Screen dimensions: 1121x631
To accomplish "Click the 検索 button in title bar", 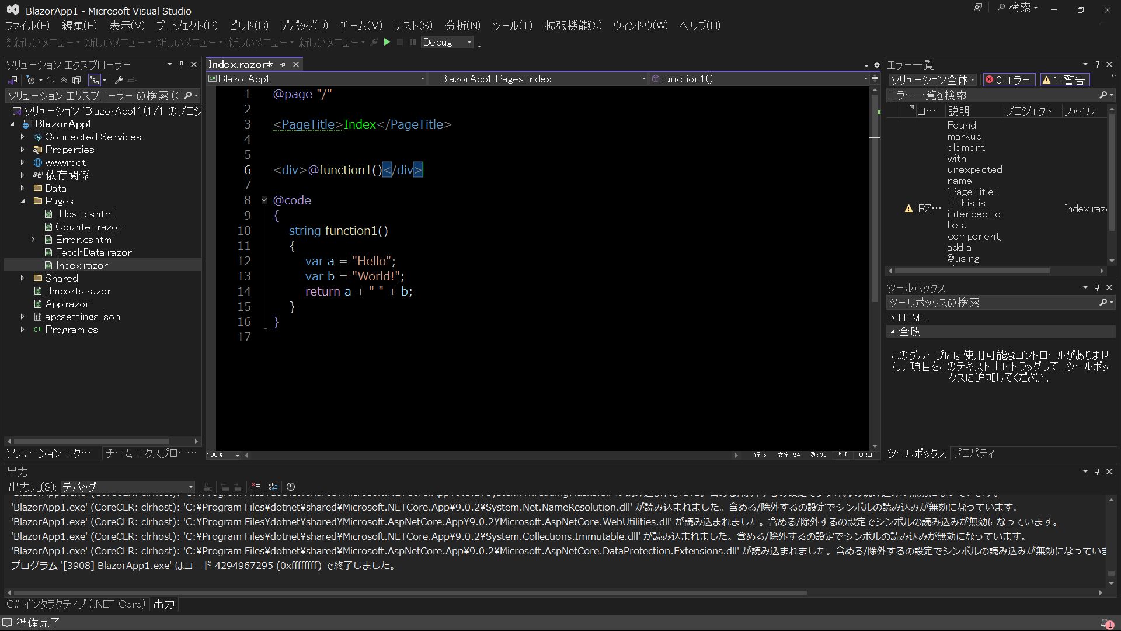I will (1018, 8).
